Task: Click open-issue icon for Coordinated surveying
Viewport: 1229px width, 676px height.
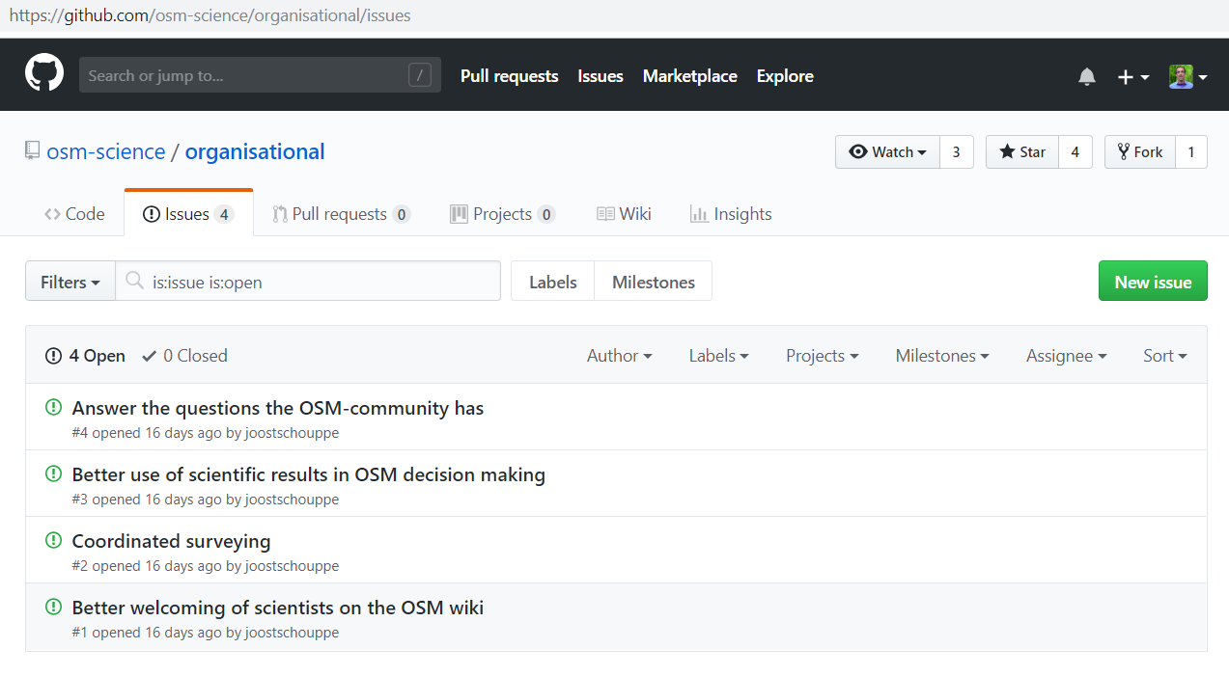Action: pyautogui.click(x=54, y=540)
